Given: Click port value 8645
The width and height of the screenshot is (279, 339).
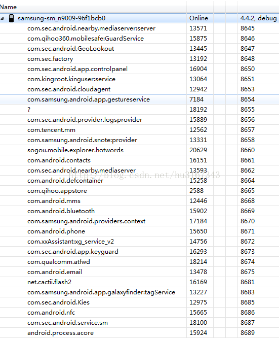Looking at the screenshot, I should tap(248, 28).
